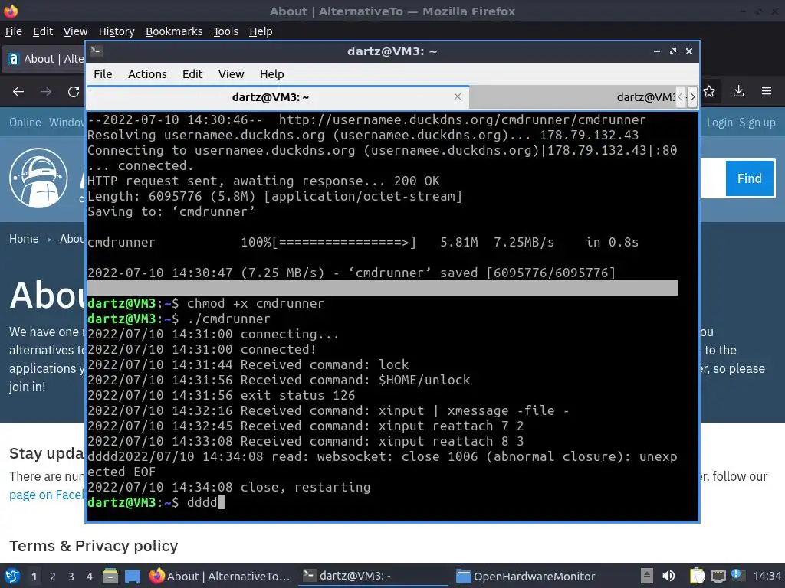The height and width of the screenshot is (588, 785).
Task: Click the './cmdrunner' command line text
Action: point(228,318)
